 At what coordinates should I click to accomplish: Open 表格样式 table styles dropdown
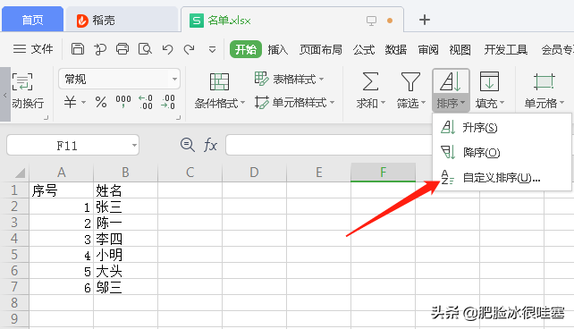289,79
